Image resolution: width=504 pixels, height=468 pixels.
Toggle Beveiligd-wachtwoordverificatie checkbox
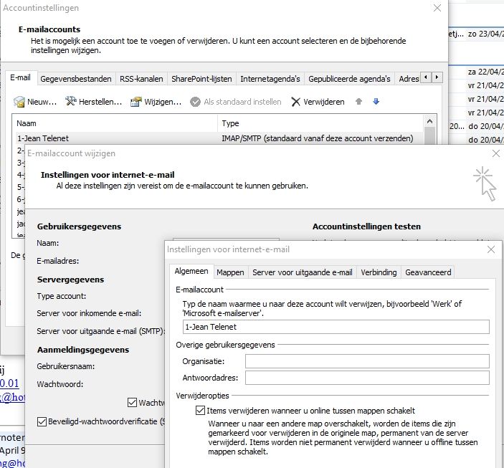[42, 421]
